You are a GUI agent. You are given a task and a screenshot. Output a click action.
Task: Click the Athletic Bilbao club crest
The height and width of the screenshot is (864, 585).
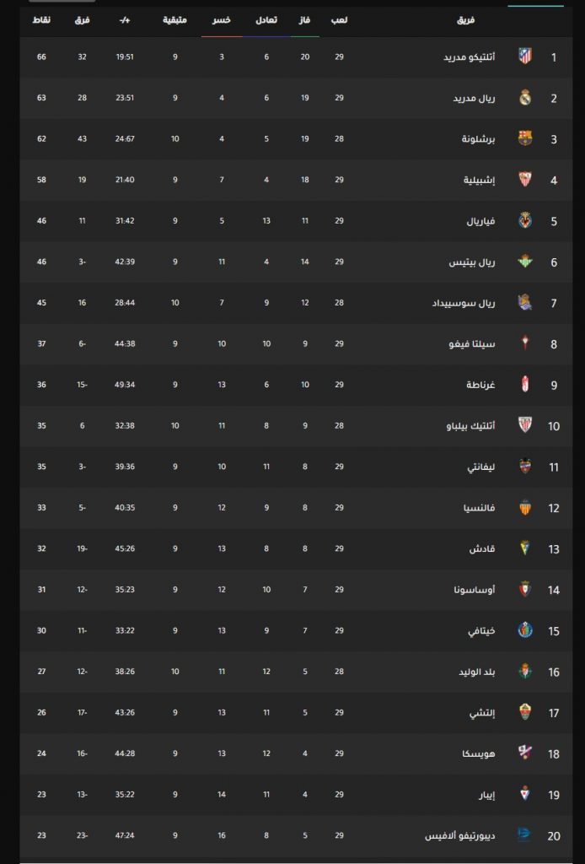pyautogui.click(x=525, y=425)
